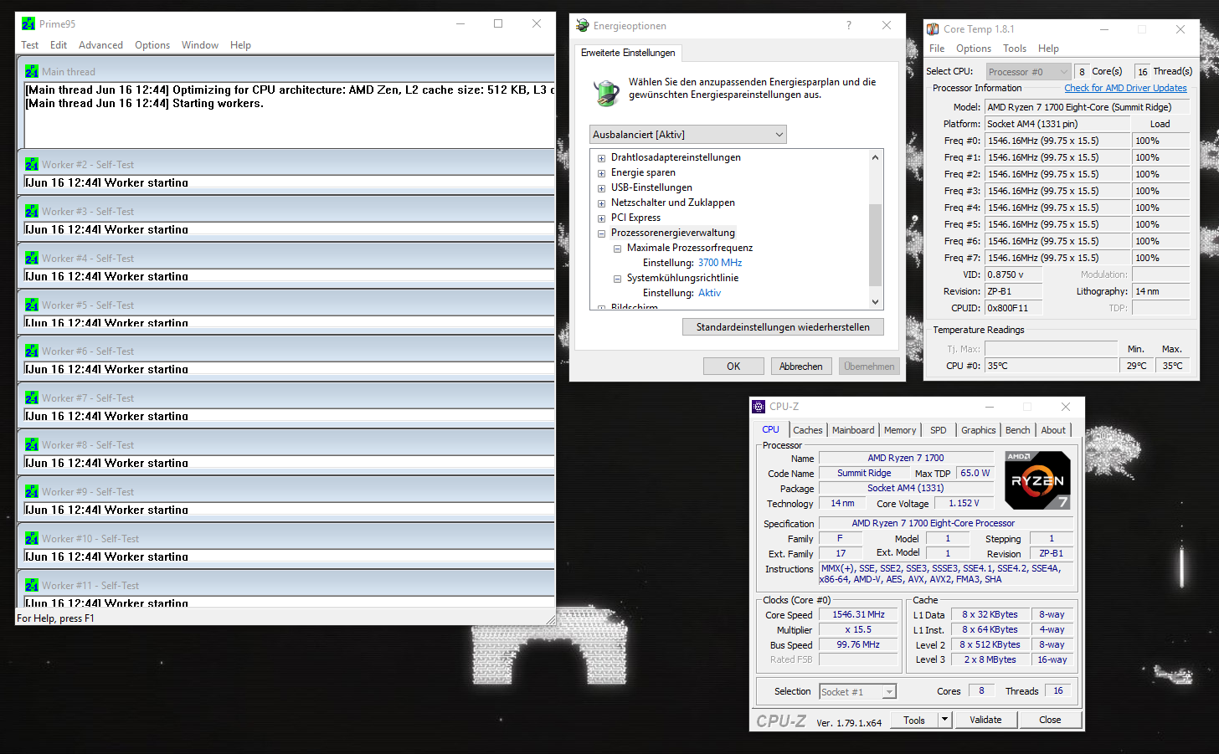Click the Worker #3 Self-Test icon
Screen dimensions: 1219x754
(x=32, y=212)
